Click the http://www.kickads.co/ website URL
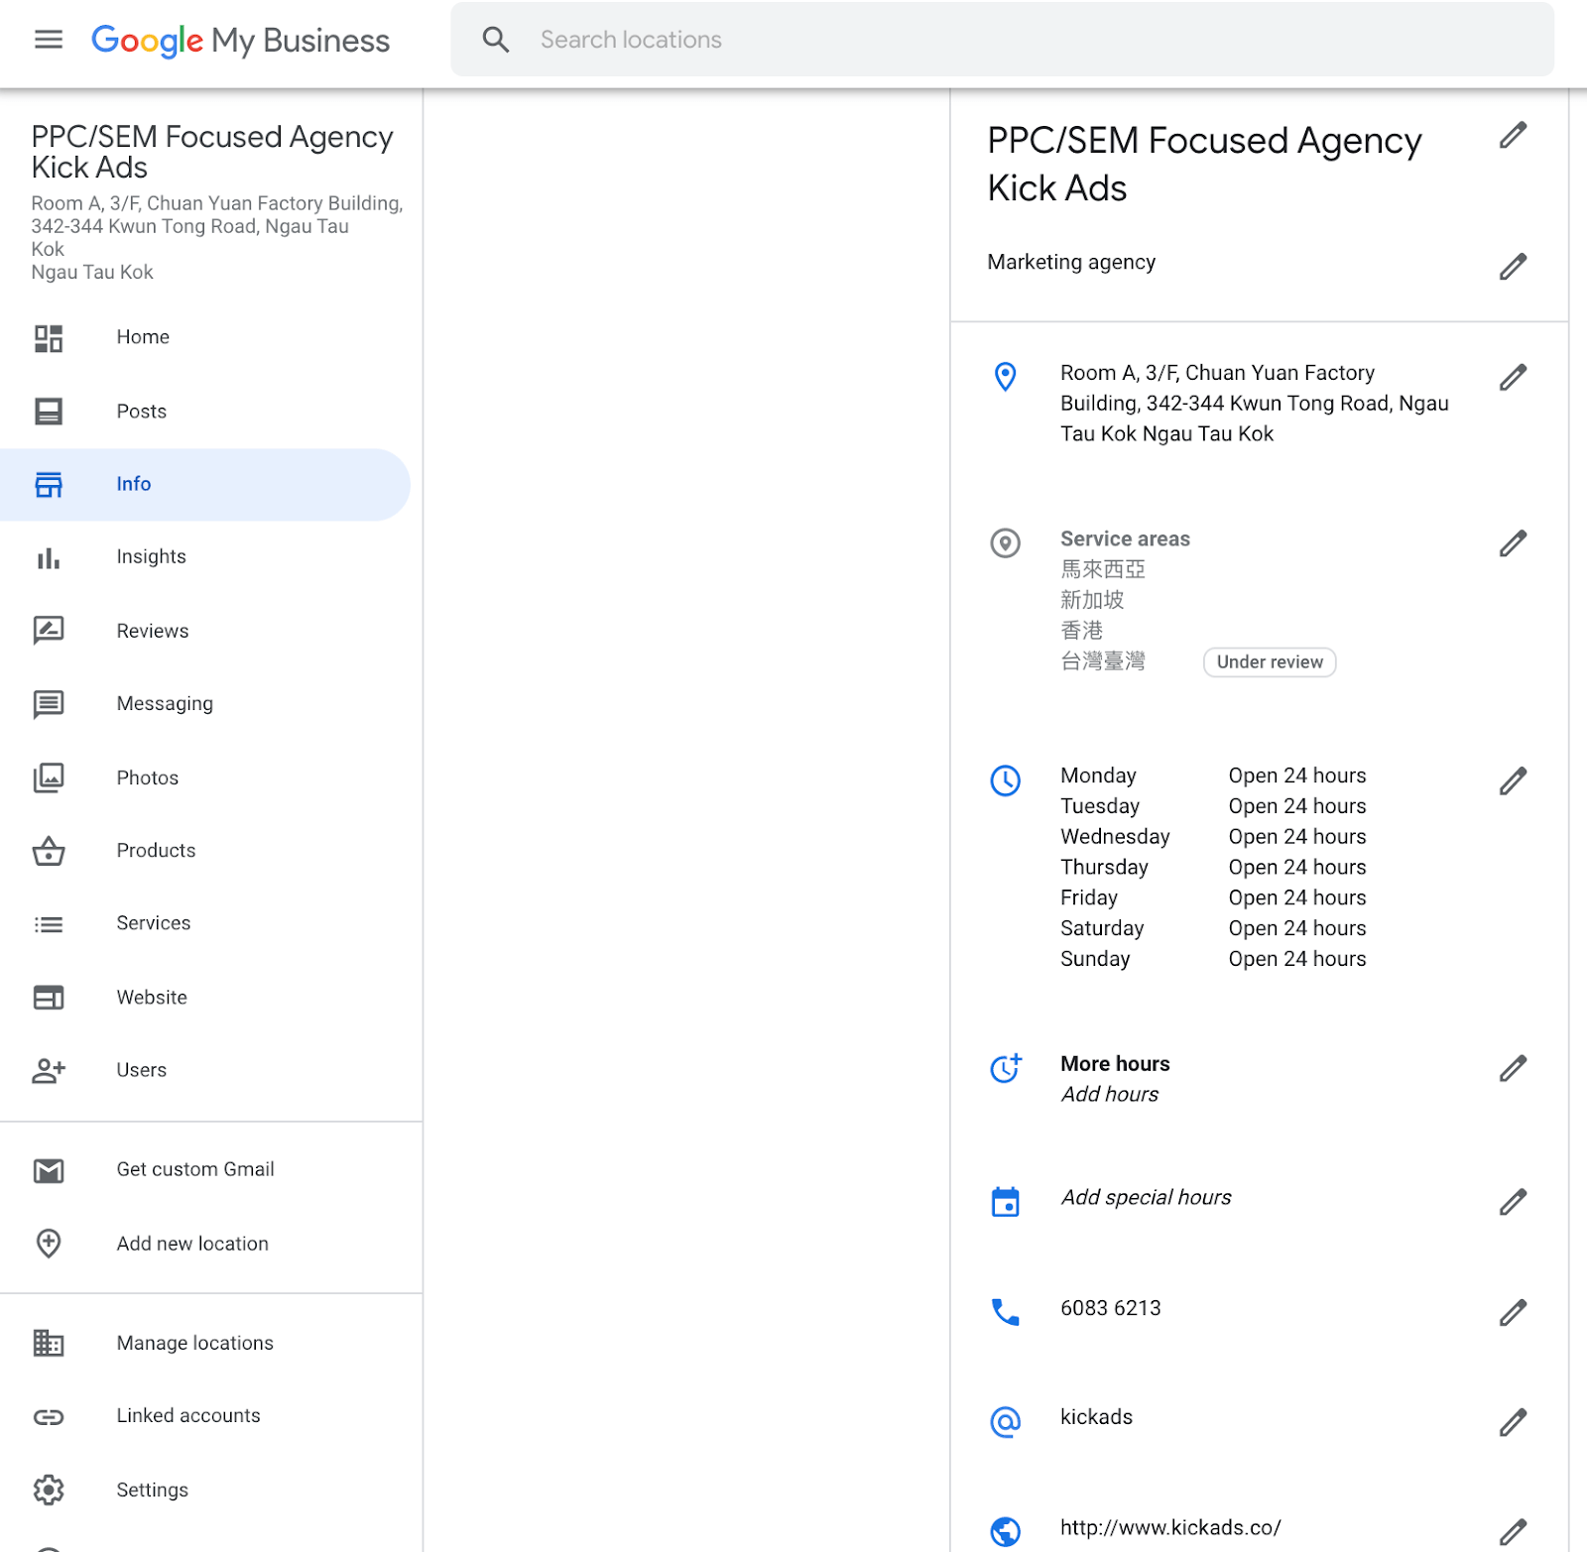The image size is (1587, 1552). tap(1170, 1528)
